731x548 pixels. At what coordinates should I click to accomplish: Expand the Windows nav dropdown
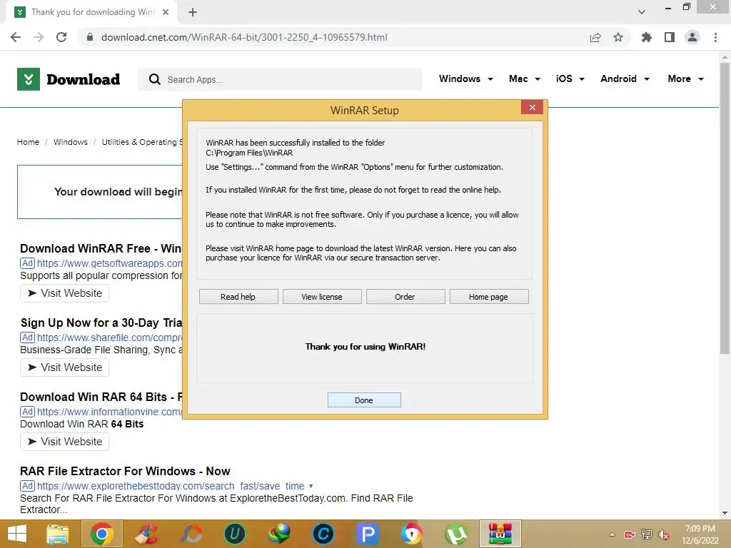465,78
